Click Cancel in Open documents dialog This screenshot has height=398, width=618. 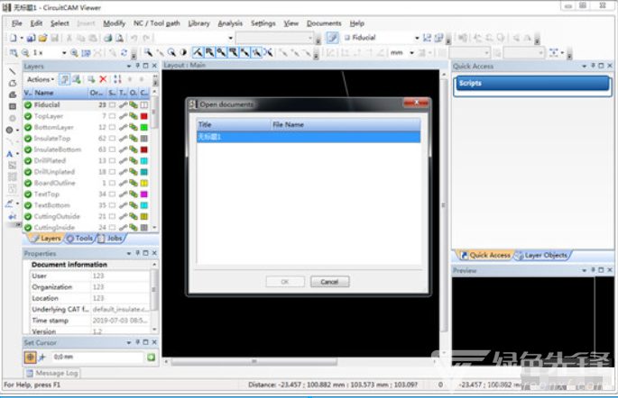tap(329, 282)
